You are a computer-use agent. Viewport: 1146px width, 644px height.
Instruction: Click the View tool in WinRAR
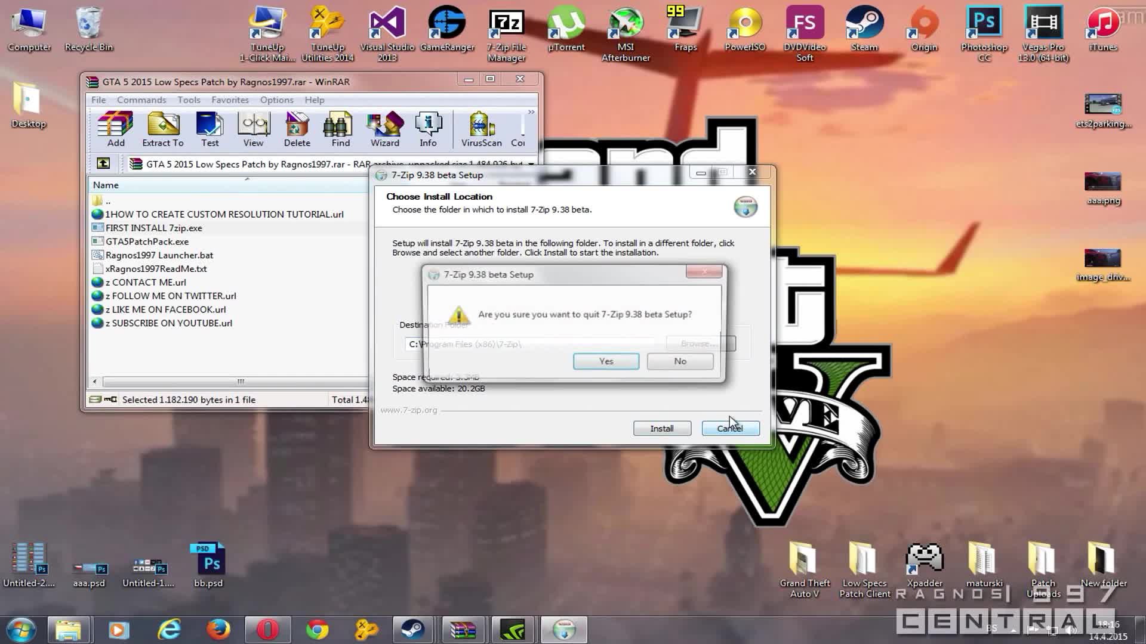point(253,129)
